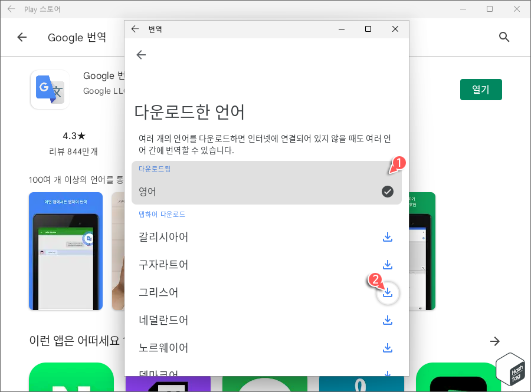Viewport: 531px width, 392px height.
Task: Open Play Store search
Action: 504,37
